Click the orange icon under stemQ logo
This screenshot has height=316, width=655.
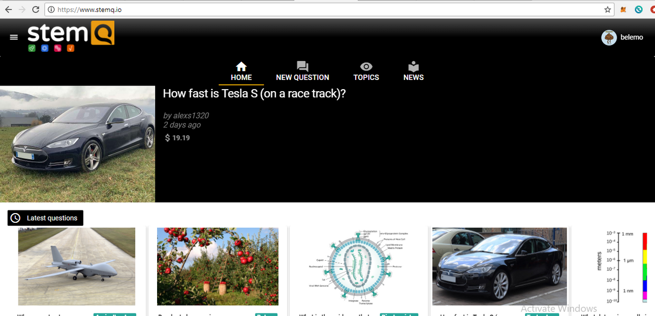tap(71, 48)
